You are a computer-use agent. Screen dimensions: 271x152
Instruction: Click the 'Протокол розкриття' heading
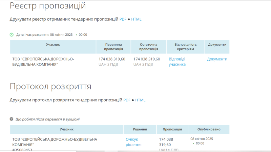click(x=50, y=86)
